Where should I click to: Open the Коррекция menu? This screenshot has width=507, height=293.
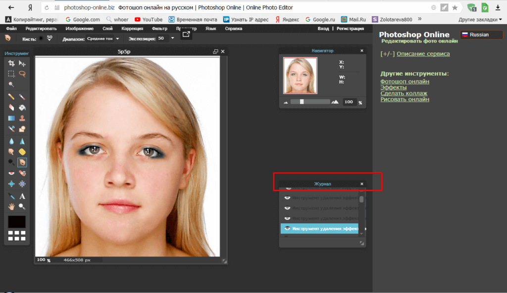click(132, 29)
